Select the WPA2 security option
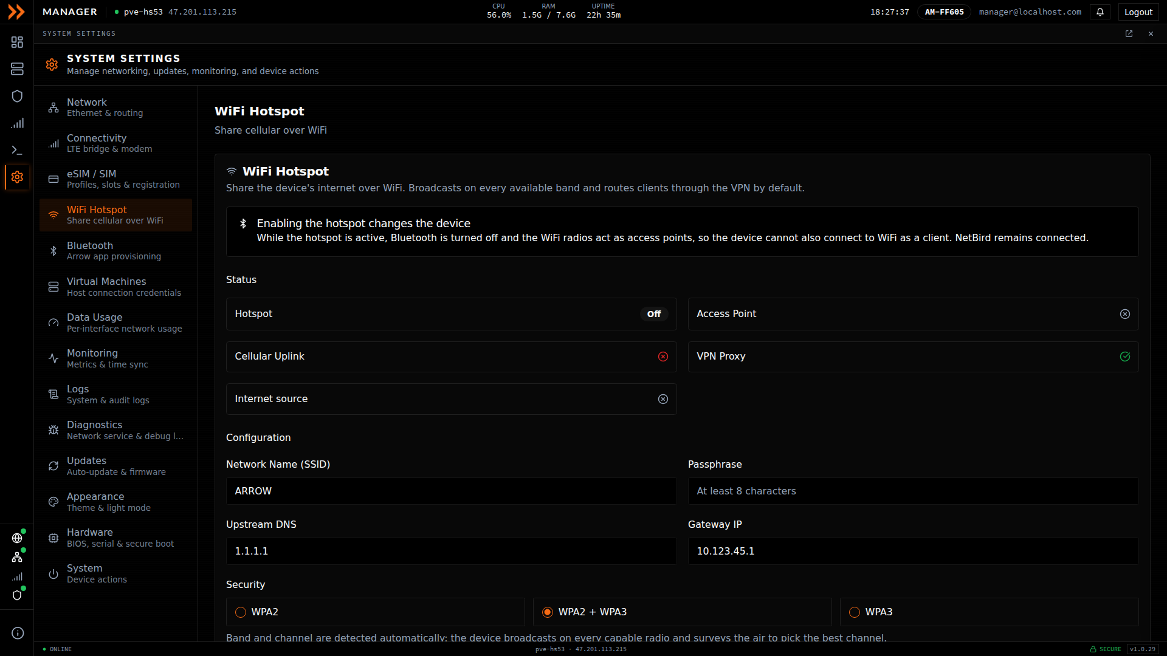1167x656 pixels. click(375, 612)
